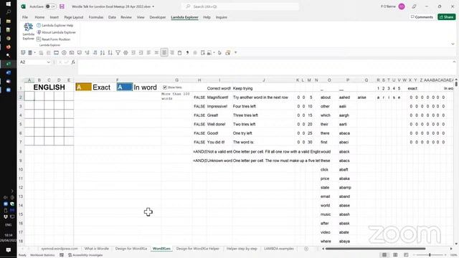
Task: Select the 'What is Wordle' sheet tab
Action: point(96,249)
